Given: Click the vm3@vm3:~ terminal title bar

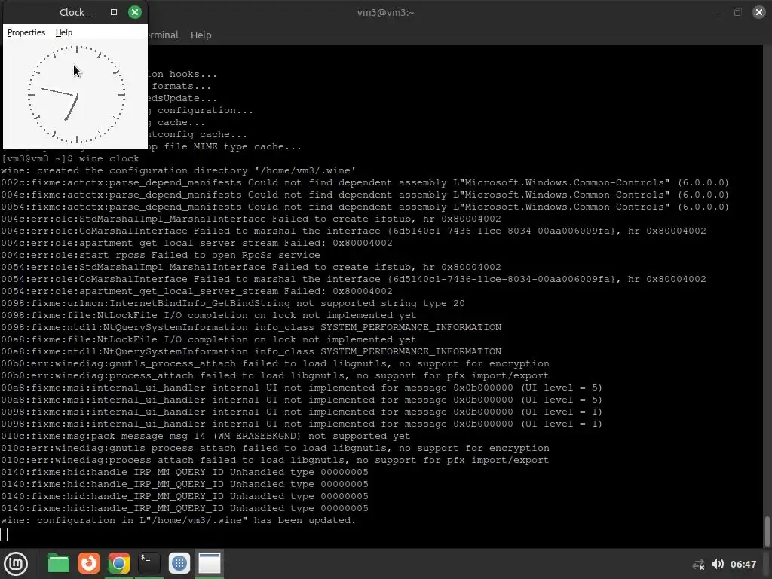Looking at the screenshot, I should click(385, 12).
